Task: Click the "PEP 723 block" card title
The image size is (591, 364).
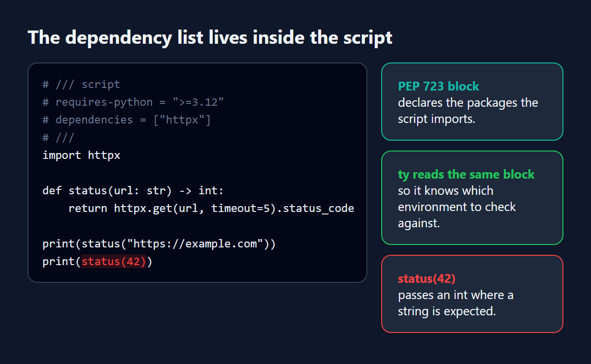Action: pos(438,87)
